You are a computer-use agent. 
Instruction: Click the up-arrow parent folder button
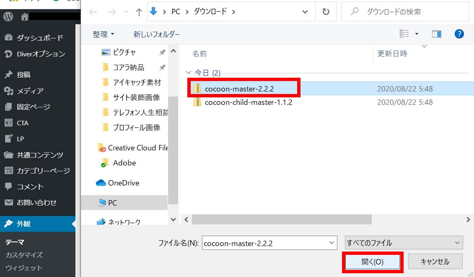pos(139,12)
